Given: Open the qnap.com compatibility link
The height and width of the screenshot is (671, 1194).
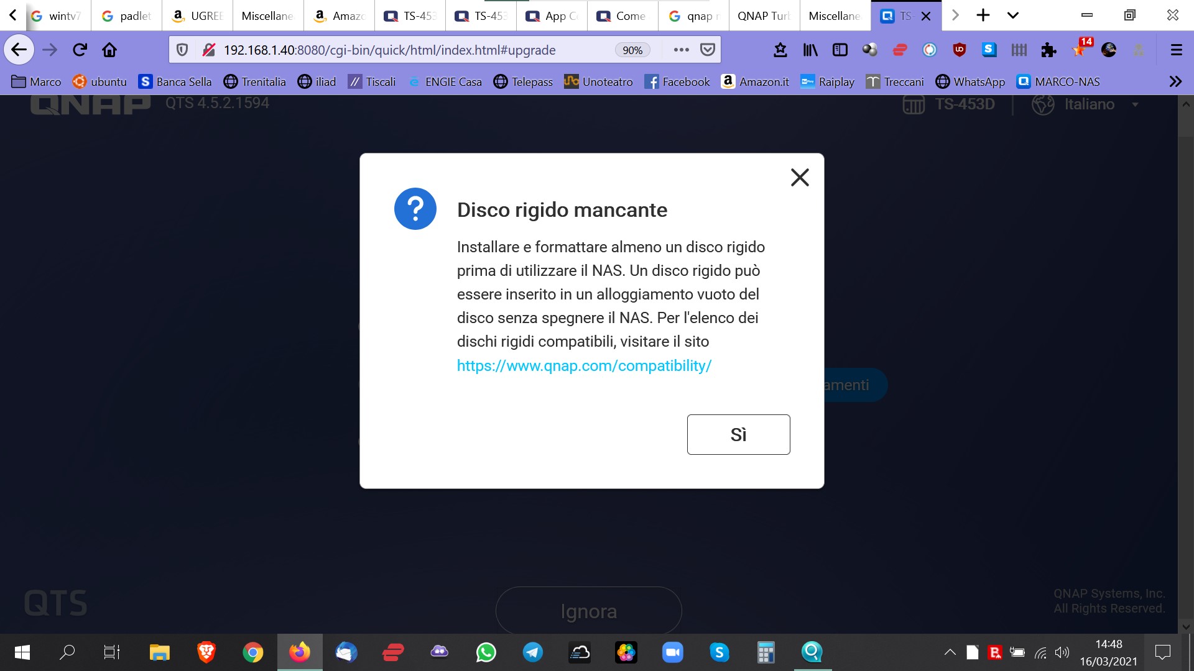Looking at the screenshot, I should tap(584, 365).
